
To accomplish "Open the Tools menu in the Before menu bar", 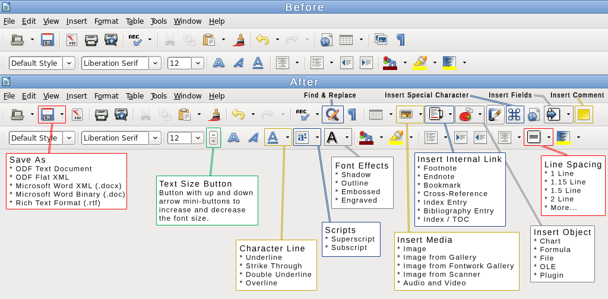I will 159,21.
